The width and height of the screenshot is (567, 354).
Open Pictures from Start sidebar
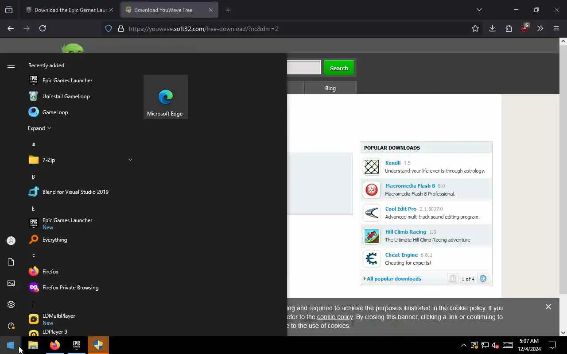pos(11,283)
